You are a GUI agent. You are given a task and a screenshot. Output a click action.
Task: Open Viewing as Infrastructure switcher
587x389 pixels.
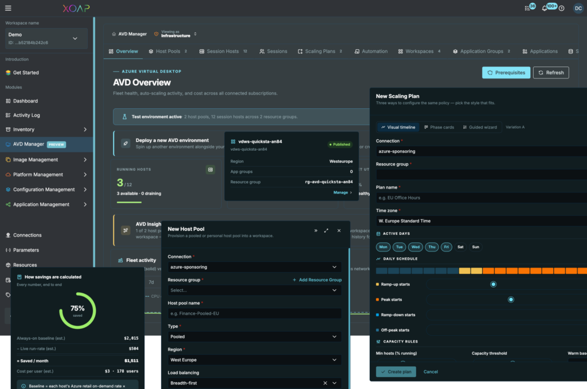coord(175,34)
